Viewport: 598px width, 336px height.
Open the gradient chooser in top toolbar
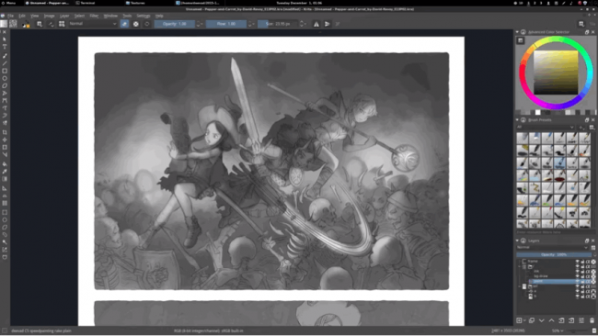pyautogui.click(x=4, y=24)
